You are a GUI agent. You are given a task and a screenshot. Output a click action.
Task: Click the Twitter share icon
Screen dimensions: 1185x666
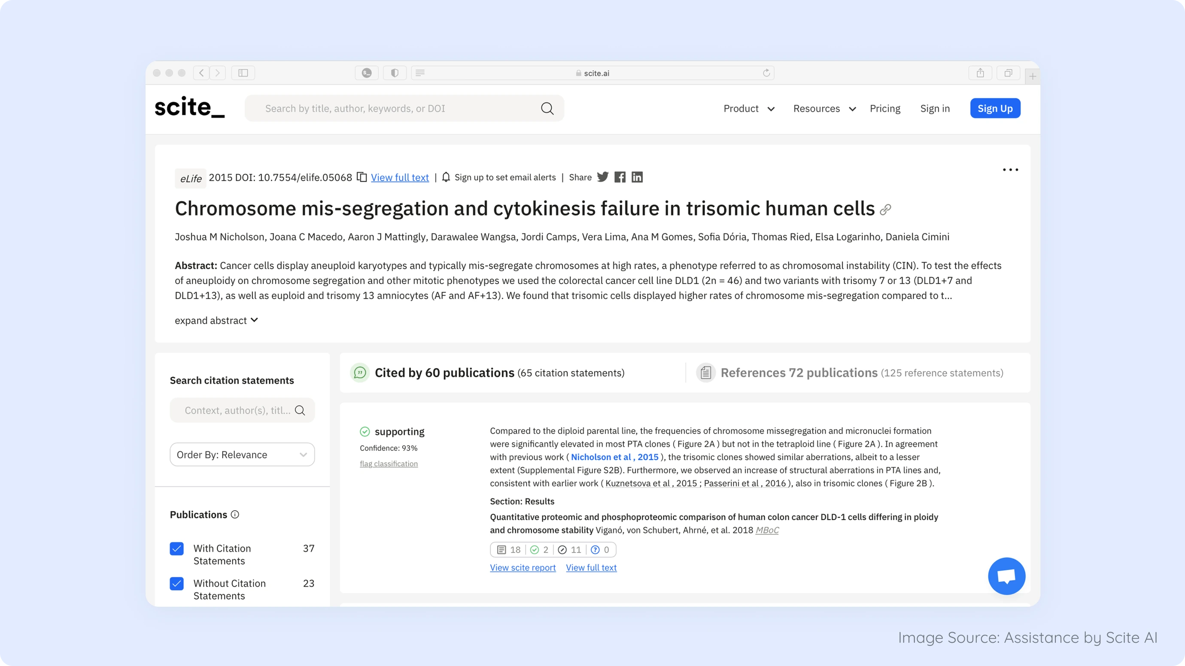click(603, 177)
